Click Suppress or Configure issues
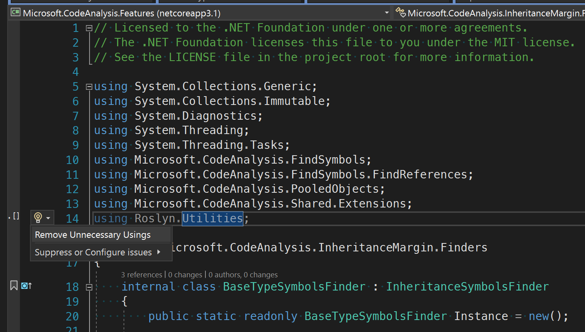Image resolution: width=585 pixels, height=332 pixels. [x=93, y=252]
